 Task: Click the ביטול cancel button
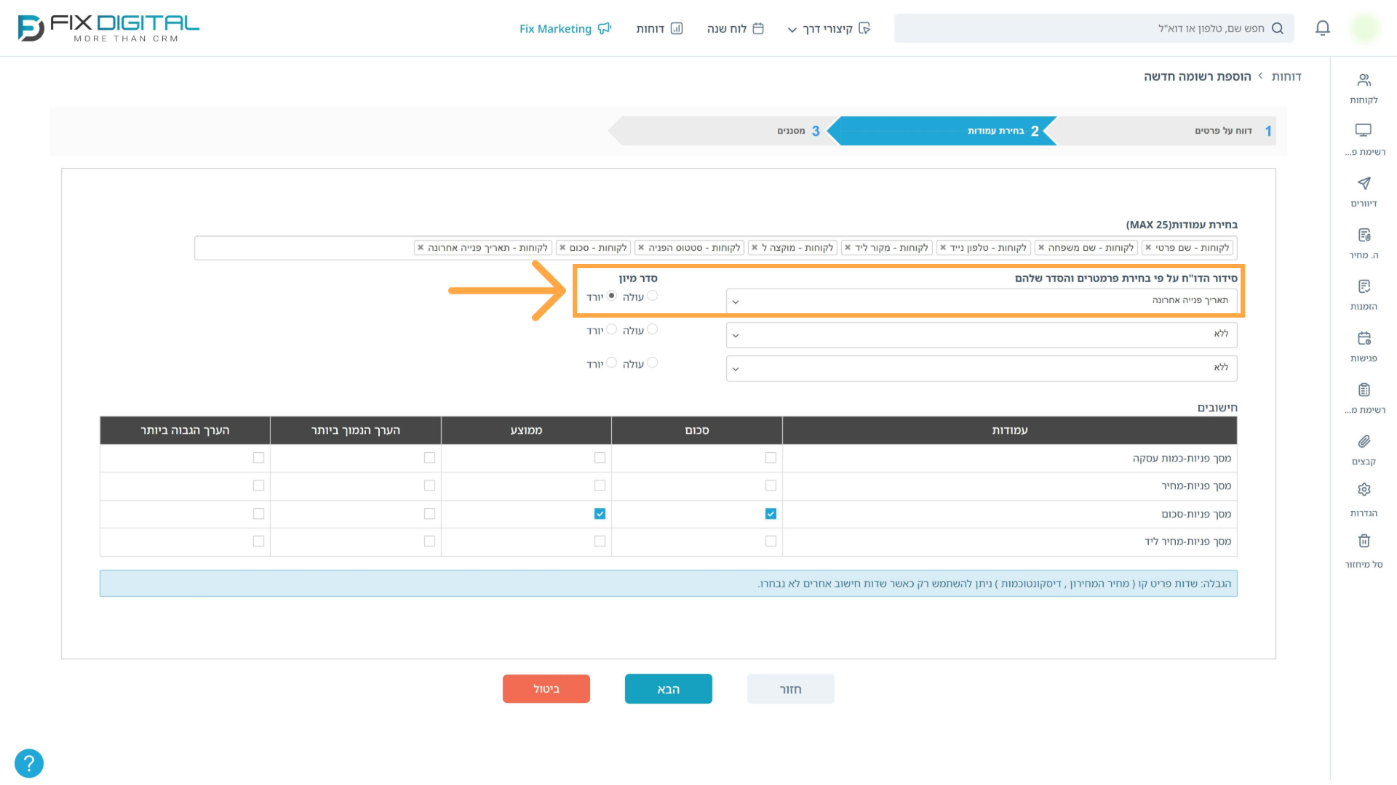pos(546,689)
